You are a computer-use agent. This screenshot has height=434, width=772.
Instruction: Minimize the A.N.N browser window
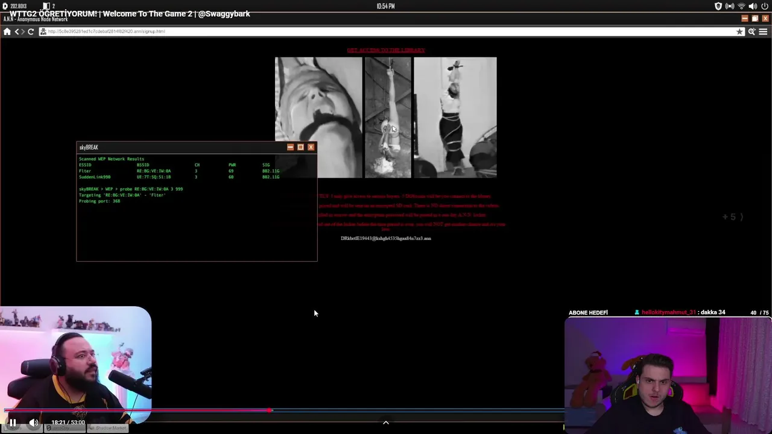(744, 19)
